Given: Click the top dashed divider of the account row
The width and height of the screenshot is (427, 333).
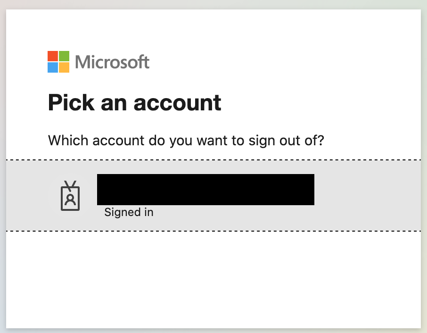Looking at the screenshot, I should [x=212, y=160].
